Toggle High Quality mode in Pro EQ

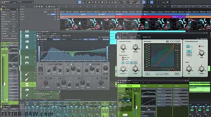[x=106, y=39]
